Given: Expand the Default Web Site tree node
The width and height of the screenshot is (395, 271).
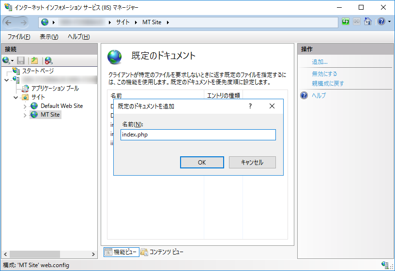Looking at the screenshot, I should 25,106.
